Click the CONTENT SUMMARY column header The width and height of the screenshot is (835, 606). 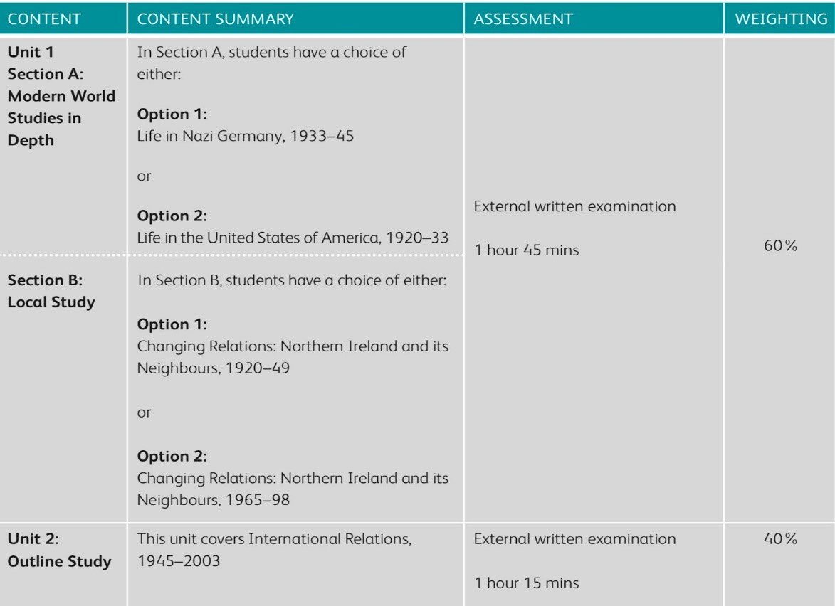click(215, 19)
